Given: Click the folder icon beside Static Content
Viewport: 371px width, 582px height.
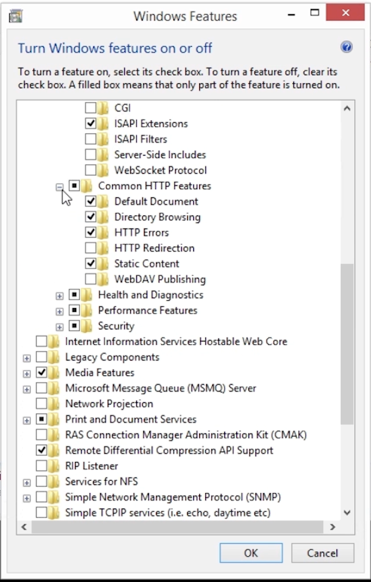Looking at the screenshot, I should (103, 264).
